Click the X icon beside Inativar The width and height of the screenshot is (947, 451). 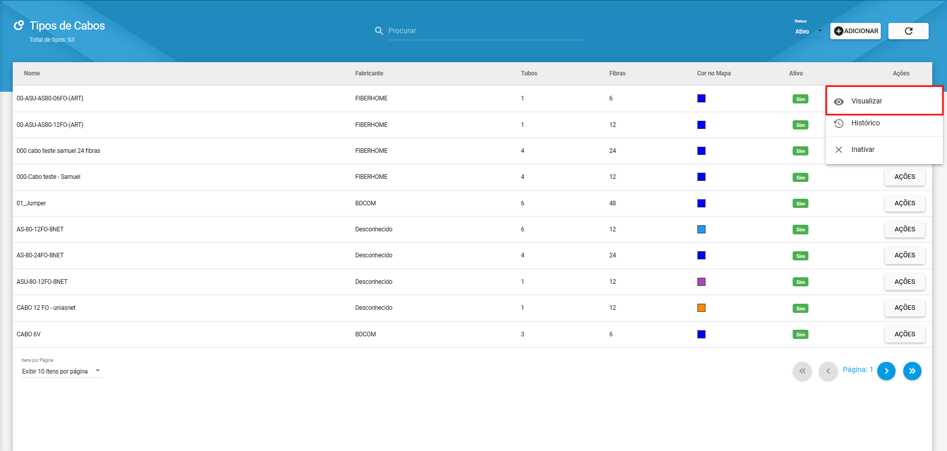[838, 150]
